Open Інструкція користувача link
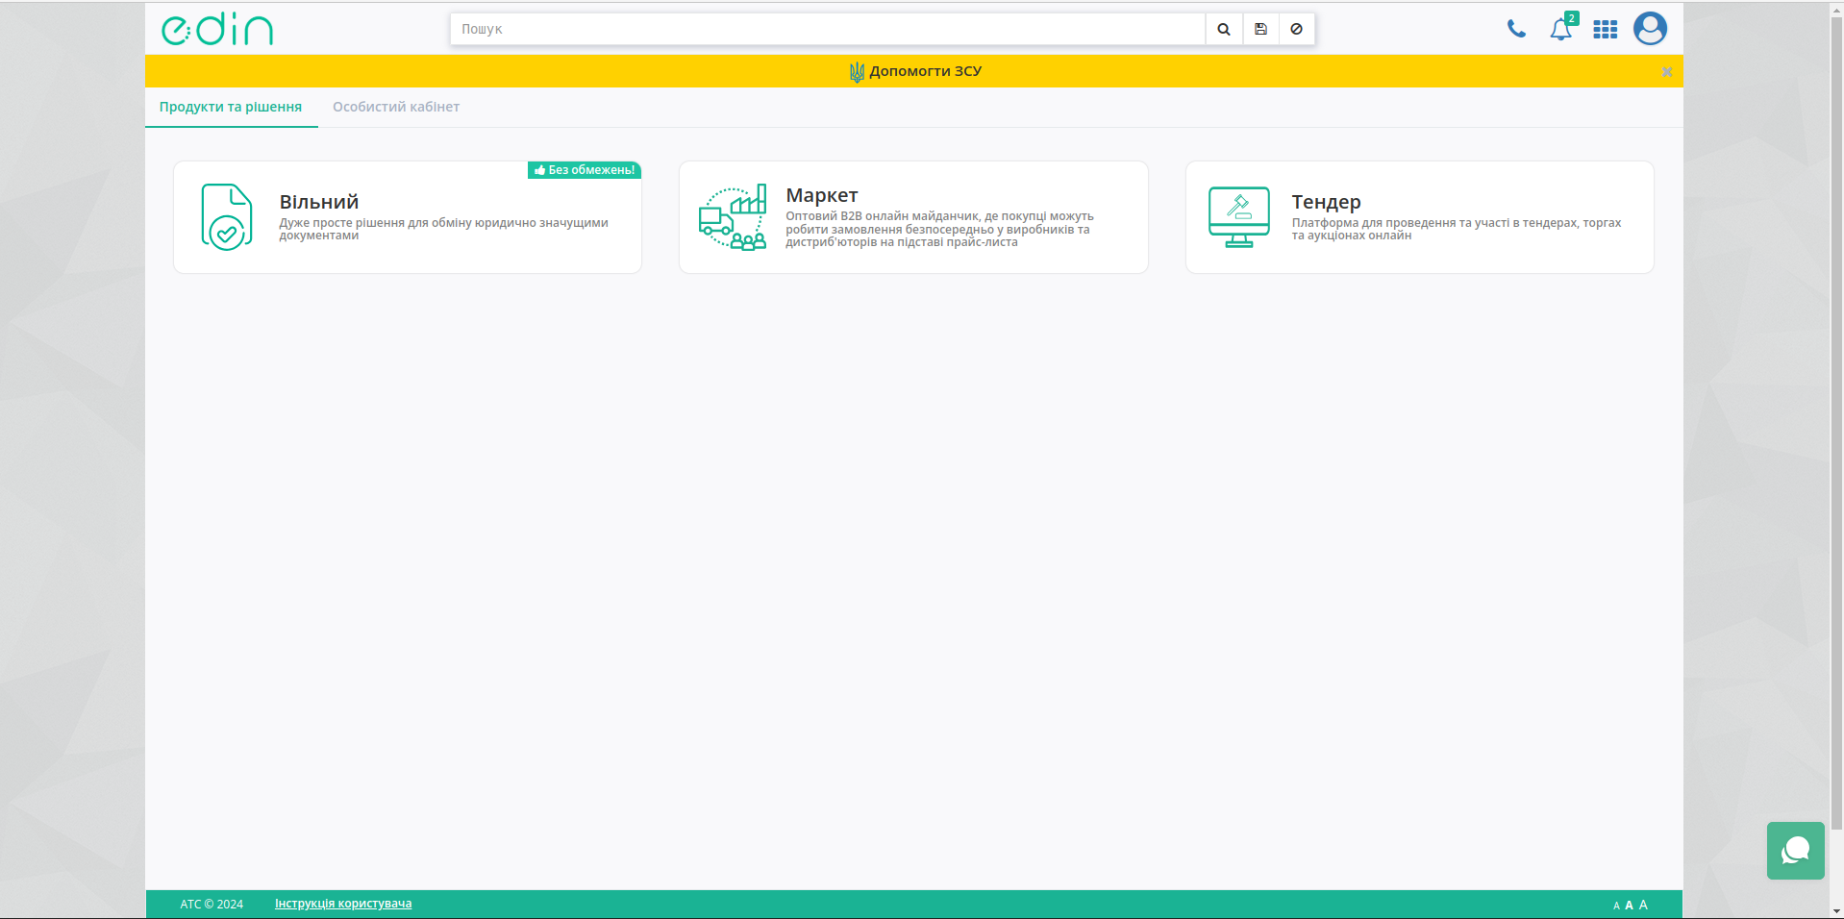Screen dimensions: 1844x919 pos(343,904)
